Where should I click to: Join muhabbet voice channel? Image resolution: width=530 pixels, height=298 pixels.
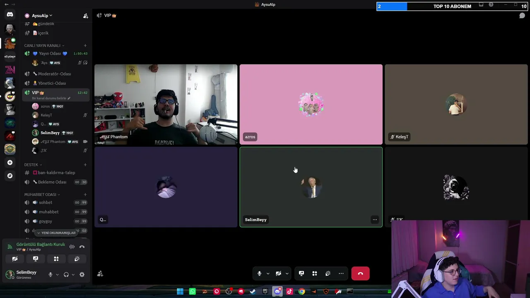[56, 212]
